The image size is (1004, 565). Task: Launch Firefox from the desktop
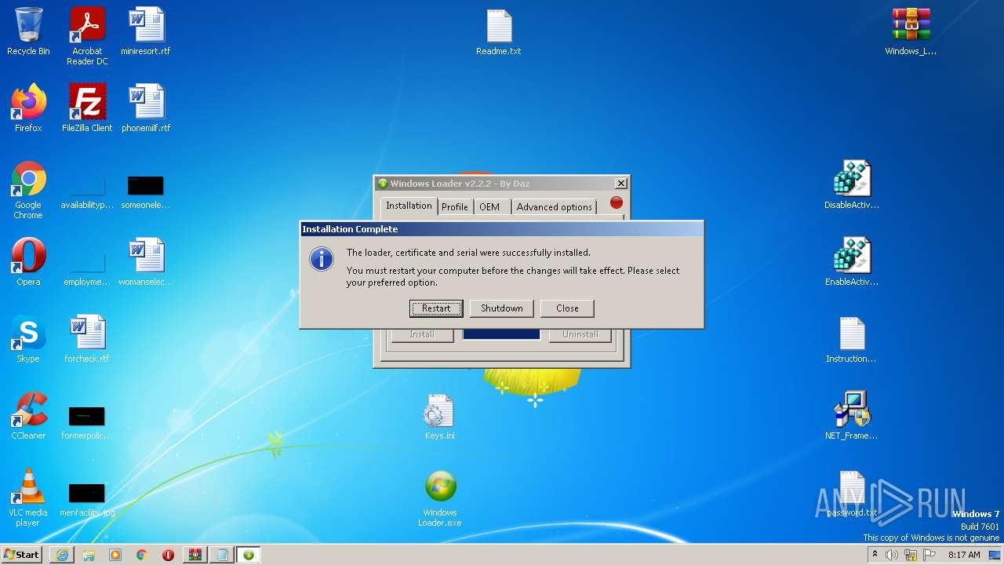(28, 108)
